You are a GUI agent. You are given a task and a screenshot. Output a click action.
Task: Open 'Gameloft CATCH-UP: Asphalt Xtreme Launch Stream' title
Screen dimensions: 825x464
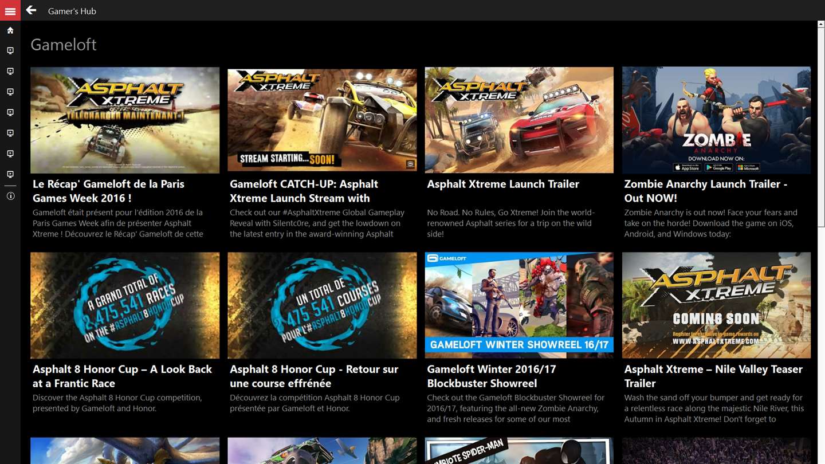click(x=304, y=191)
